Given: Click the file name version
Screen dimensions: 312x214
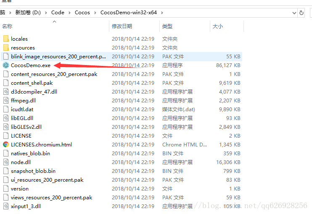Looking at the screenshot, I should 20,188.
